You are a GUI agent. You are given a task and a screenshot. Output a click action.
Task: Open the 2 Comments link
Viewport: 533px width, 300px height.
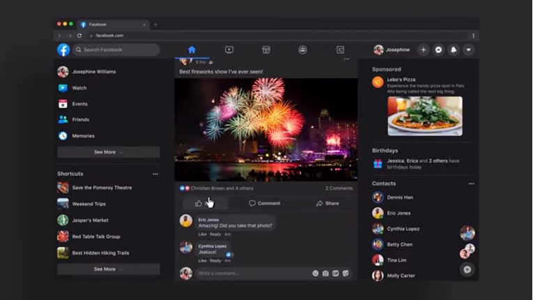[x=339, y=188]
